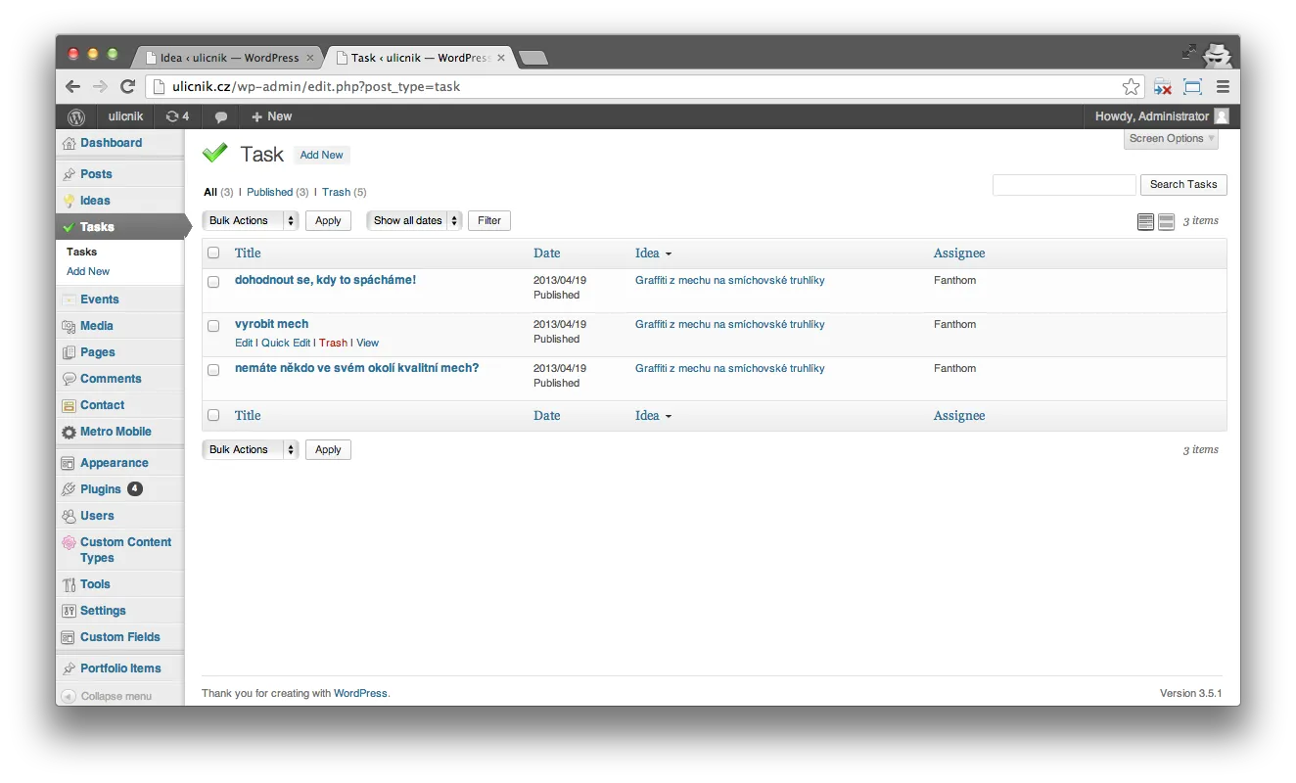Image resolution: width=1296 pixels, height=783 pixels.
Task: Open the Chrome menu hamburger icon
Action: pyautogui.click(x=1223, y=87)
